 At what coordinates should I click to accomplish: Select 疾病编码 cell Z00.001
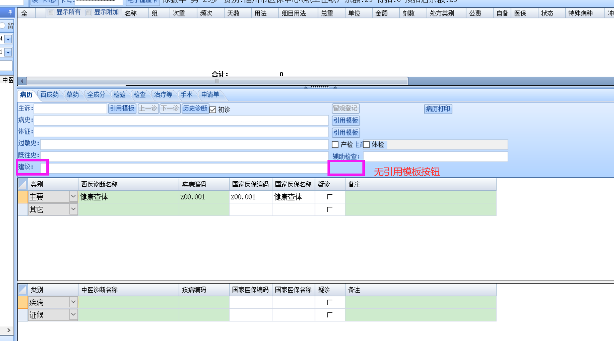204,197
